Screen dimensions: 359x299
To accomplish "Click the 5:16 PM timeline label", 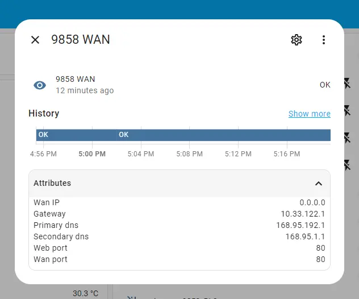I will [x=287, y=154].
